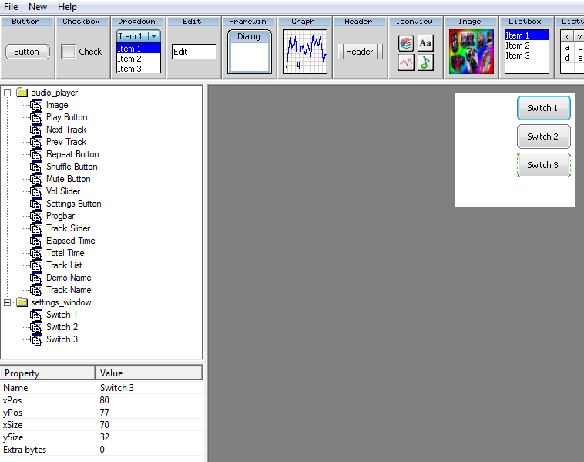Open the File menu

pos(11,7)
